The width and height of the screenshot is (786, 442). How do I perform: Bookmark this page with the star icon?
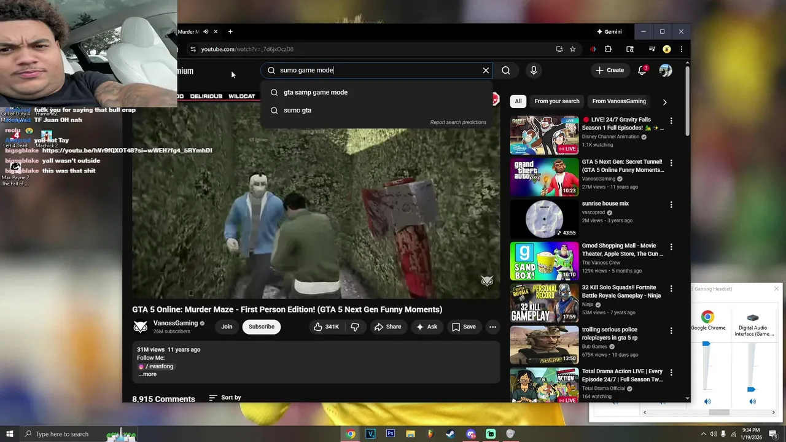(572, 49)
